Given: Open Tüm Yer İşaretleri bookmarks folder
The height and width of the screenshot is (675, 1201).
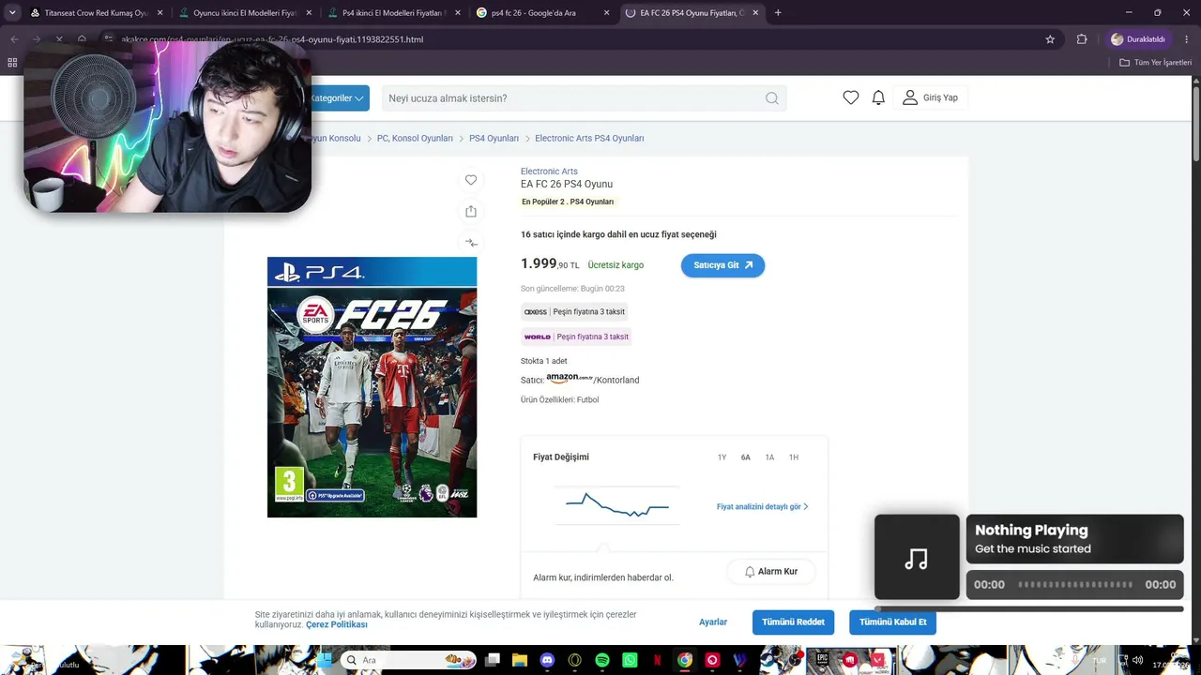Looking at the screenshot, I should point(1156,63).
